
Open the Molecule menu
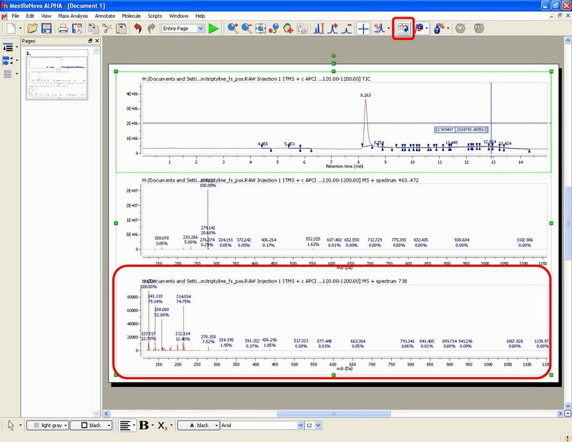tap(131, 15)
